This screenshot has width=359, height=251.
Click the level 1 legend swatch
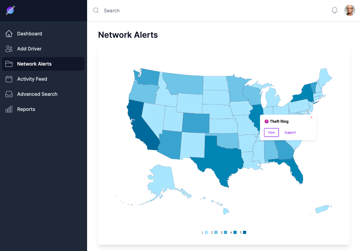click(206, 232)
